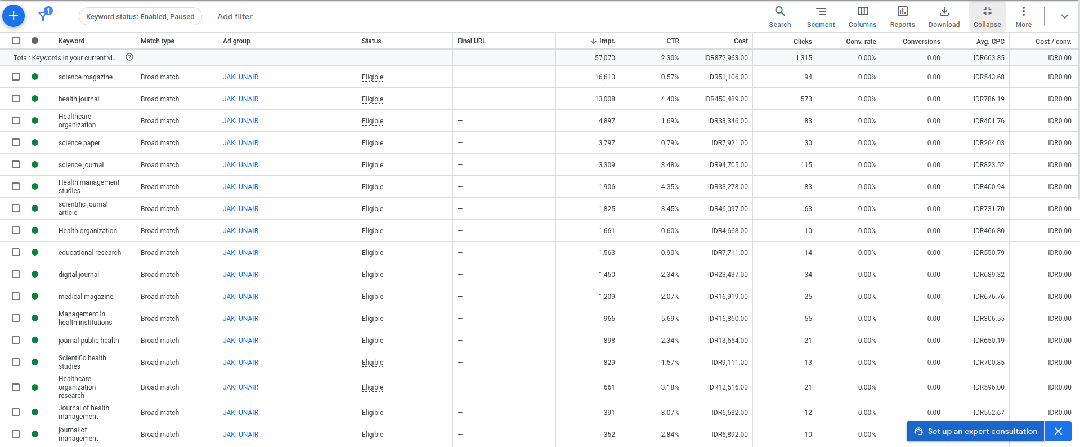Open status dot for science paper
This screenshot has width=1080, height=447.
tap(35, 142)
